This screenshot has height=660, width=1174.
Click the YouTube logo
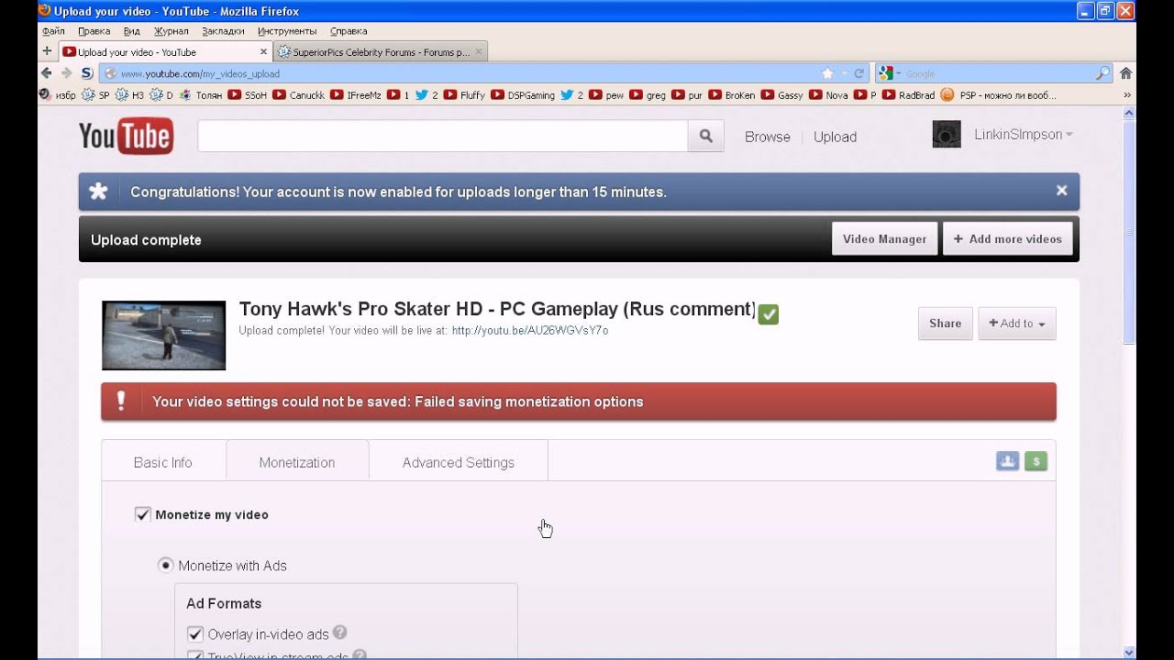(x=126, y=137)
